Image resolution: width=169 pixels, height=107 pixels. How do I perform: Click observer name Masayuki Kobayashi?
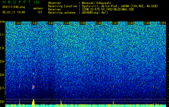click(96, 3)
